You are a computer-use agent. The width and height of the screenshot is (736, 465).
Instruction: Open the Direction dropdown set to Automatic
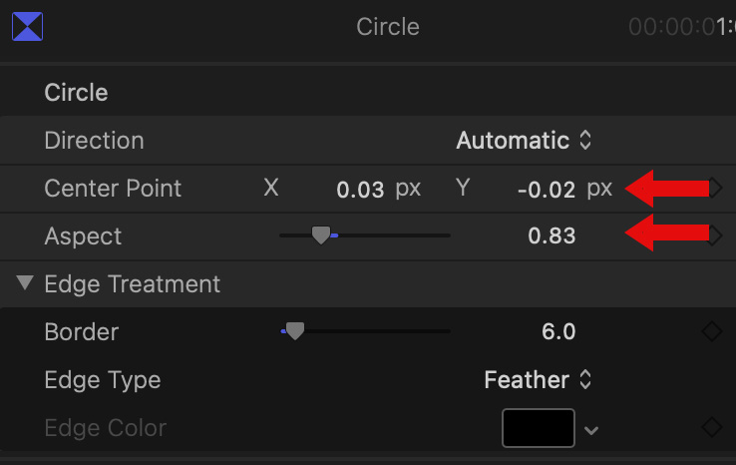pos(524,141)
